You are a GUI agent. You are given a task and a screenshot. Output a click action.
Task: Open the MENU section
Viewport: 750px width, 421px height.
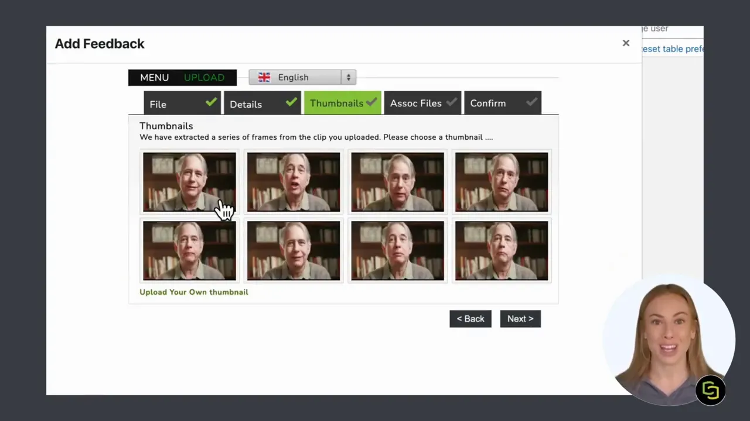154,77
